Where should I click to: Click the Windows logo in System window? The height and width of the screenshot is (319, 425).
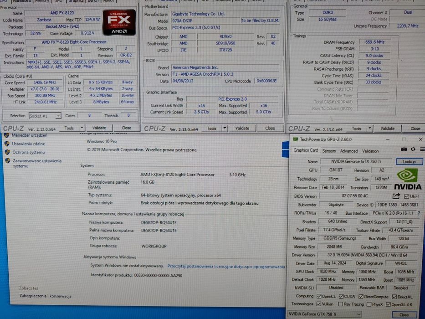[x=285, y=149]
